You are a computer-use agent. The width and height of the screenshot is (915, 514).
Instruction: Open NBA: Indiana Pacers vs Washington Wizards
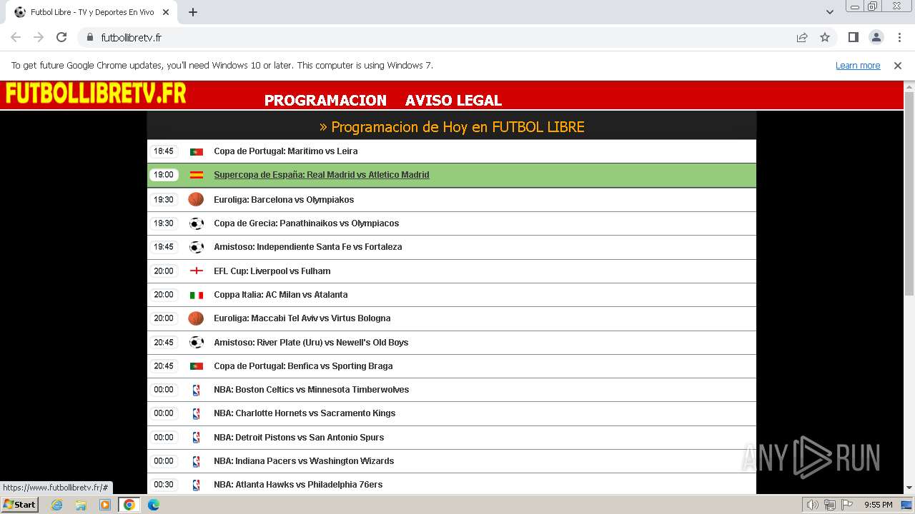304,461
